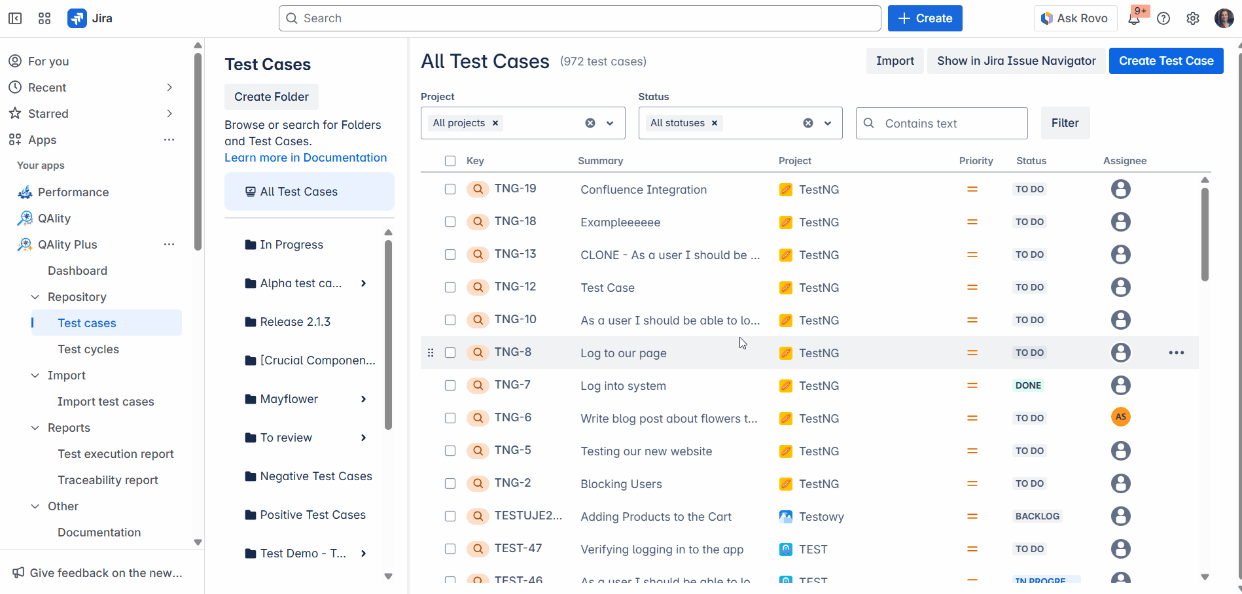Open the Learn more in Documentation link
Screen dimensions: 1242x594
point(306,158)
